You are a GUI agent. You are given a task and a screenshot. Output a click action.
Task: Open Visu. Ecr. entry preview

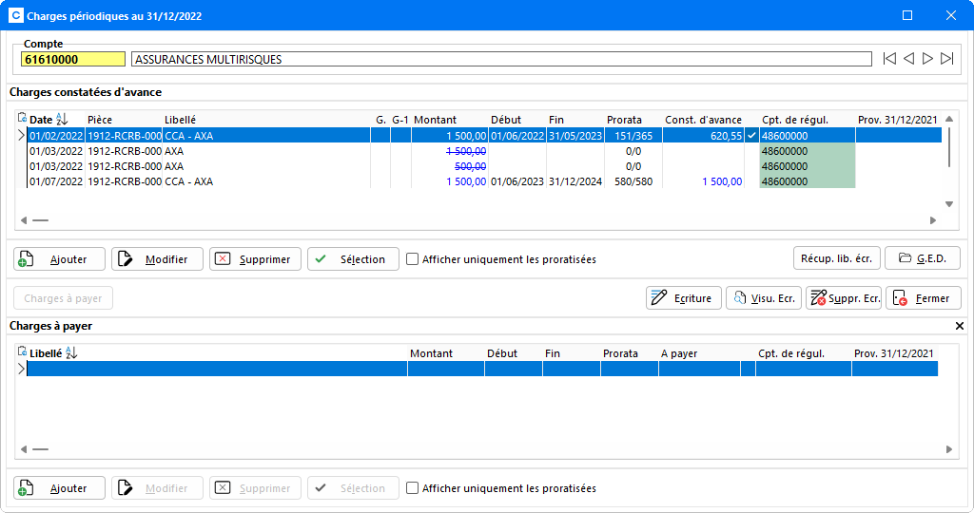coord(763,298)
